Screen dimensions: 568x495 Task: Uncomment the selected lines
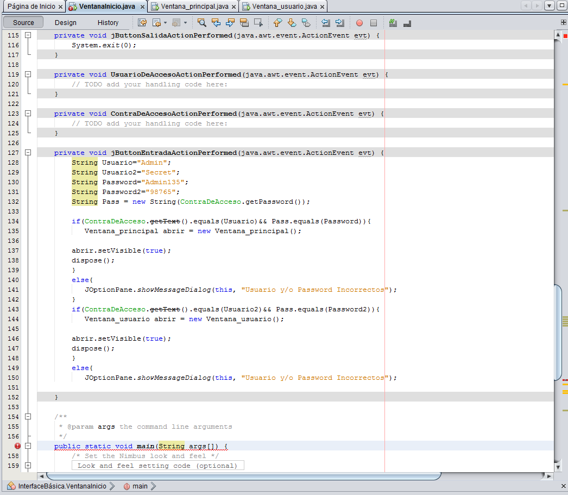click(407, 23)
